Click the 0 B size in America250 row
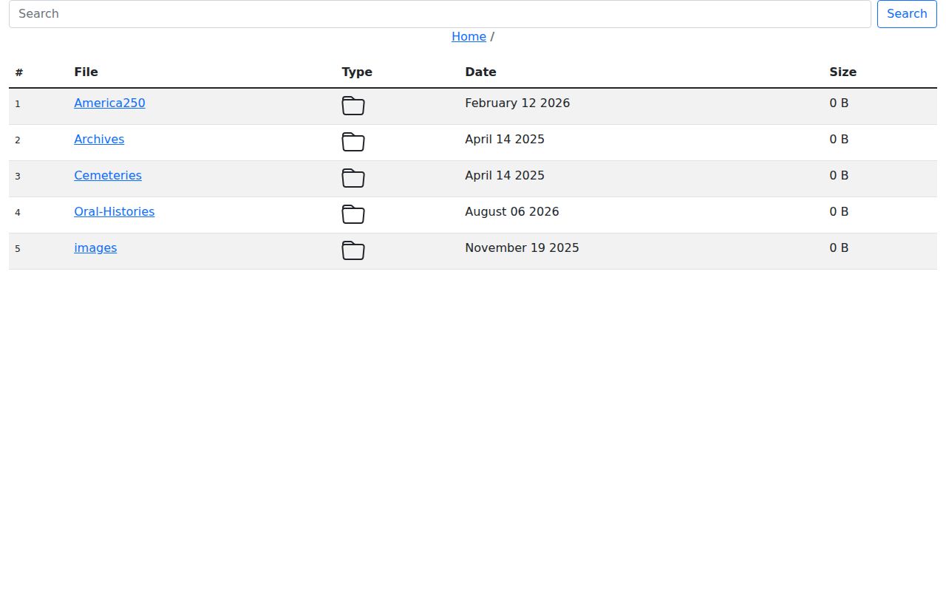Image resolution: width=946 pixels, height=591 pixels. click(839, 103)
